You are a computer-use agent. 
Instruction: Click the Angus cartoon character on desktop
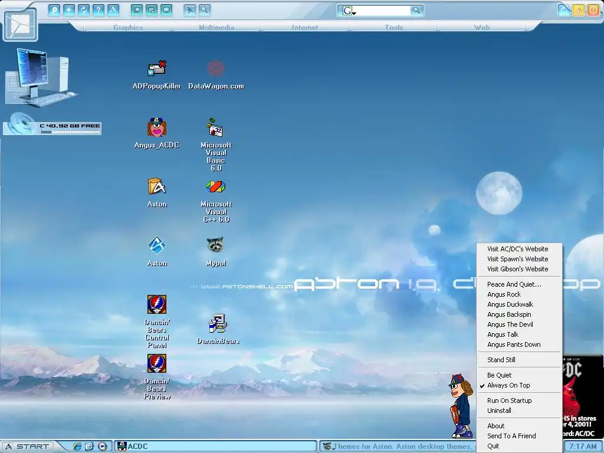[461, 406]
